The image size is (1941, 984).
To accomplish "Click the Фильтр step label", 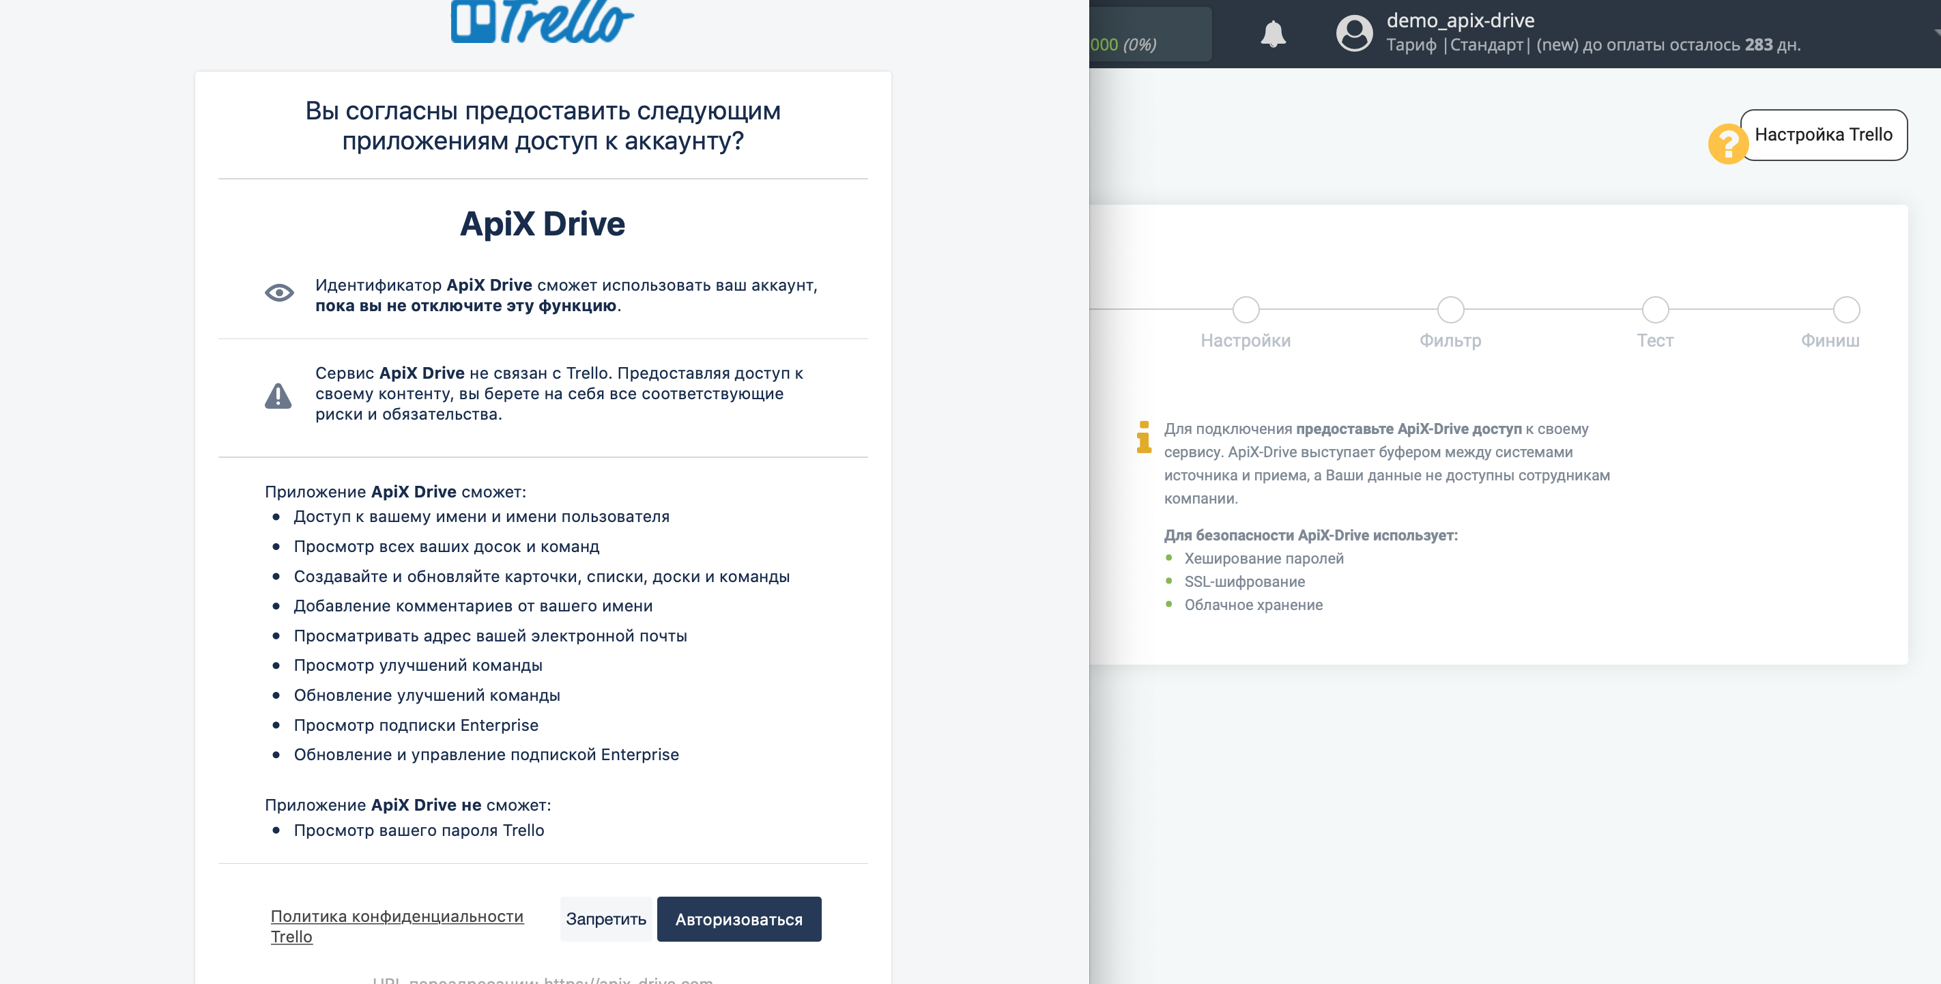I will [1450, 341].
